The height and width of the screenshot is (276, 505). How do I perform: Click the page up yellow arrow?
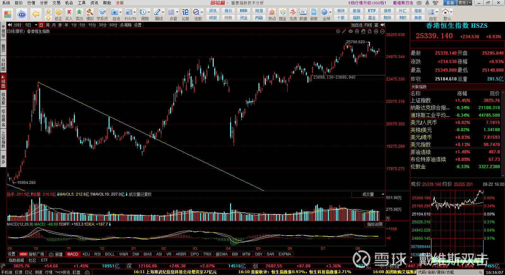point(48,11)
